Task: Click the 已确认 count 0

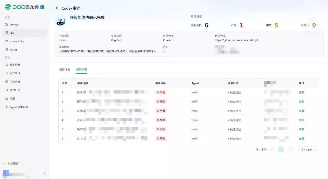Action: [x=314, y=25]
